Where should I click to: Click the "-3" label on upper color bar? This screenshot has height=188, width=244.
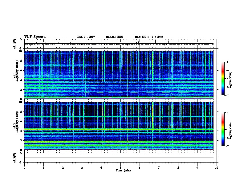coord(227,62)
